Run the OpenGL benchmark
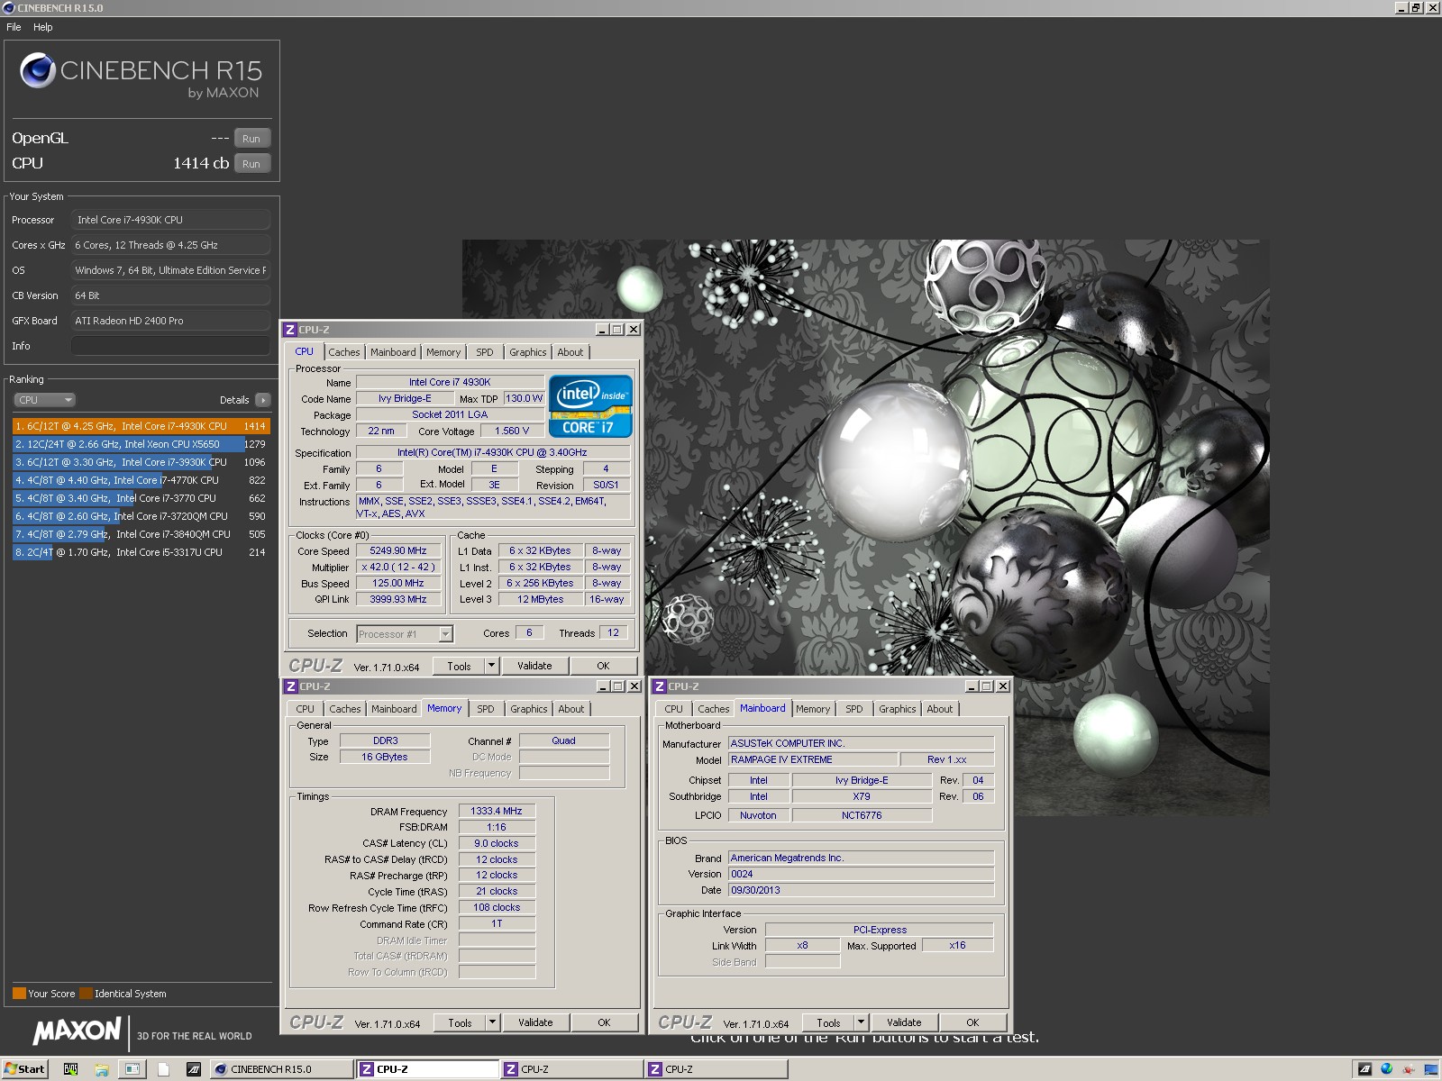The height and width of the screenshot is (1081, 1442). [251, 139]
